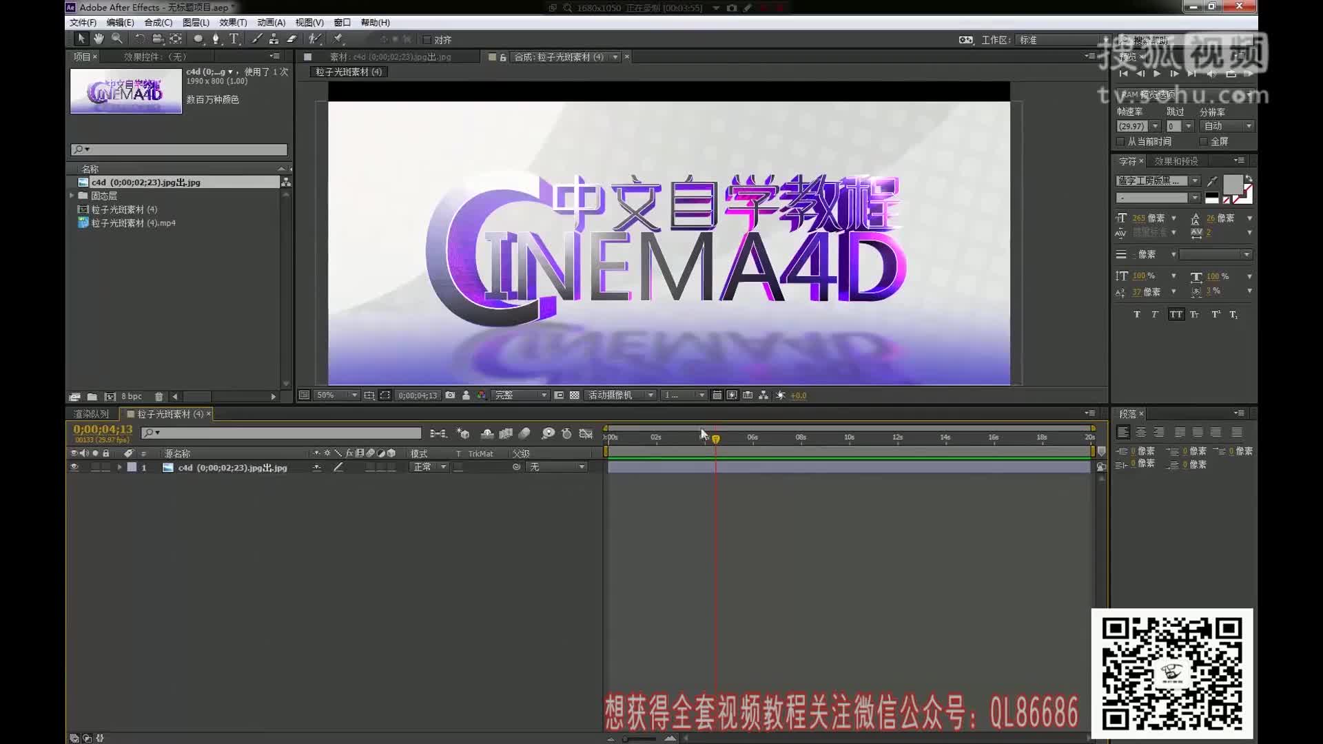Toggle transparency grid in viewer
Image resolution: width=1323 pixels, height=744 pixels.
pyautogui.click(x=575, y=395)
